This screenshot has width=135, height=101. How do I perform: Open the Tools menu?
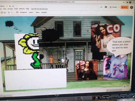[16, 9]
